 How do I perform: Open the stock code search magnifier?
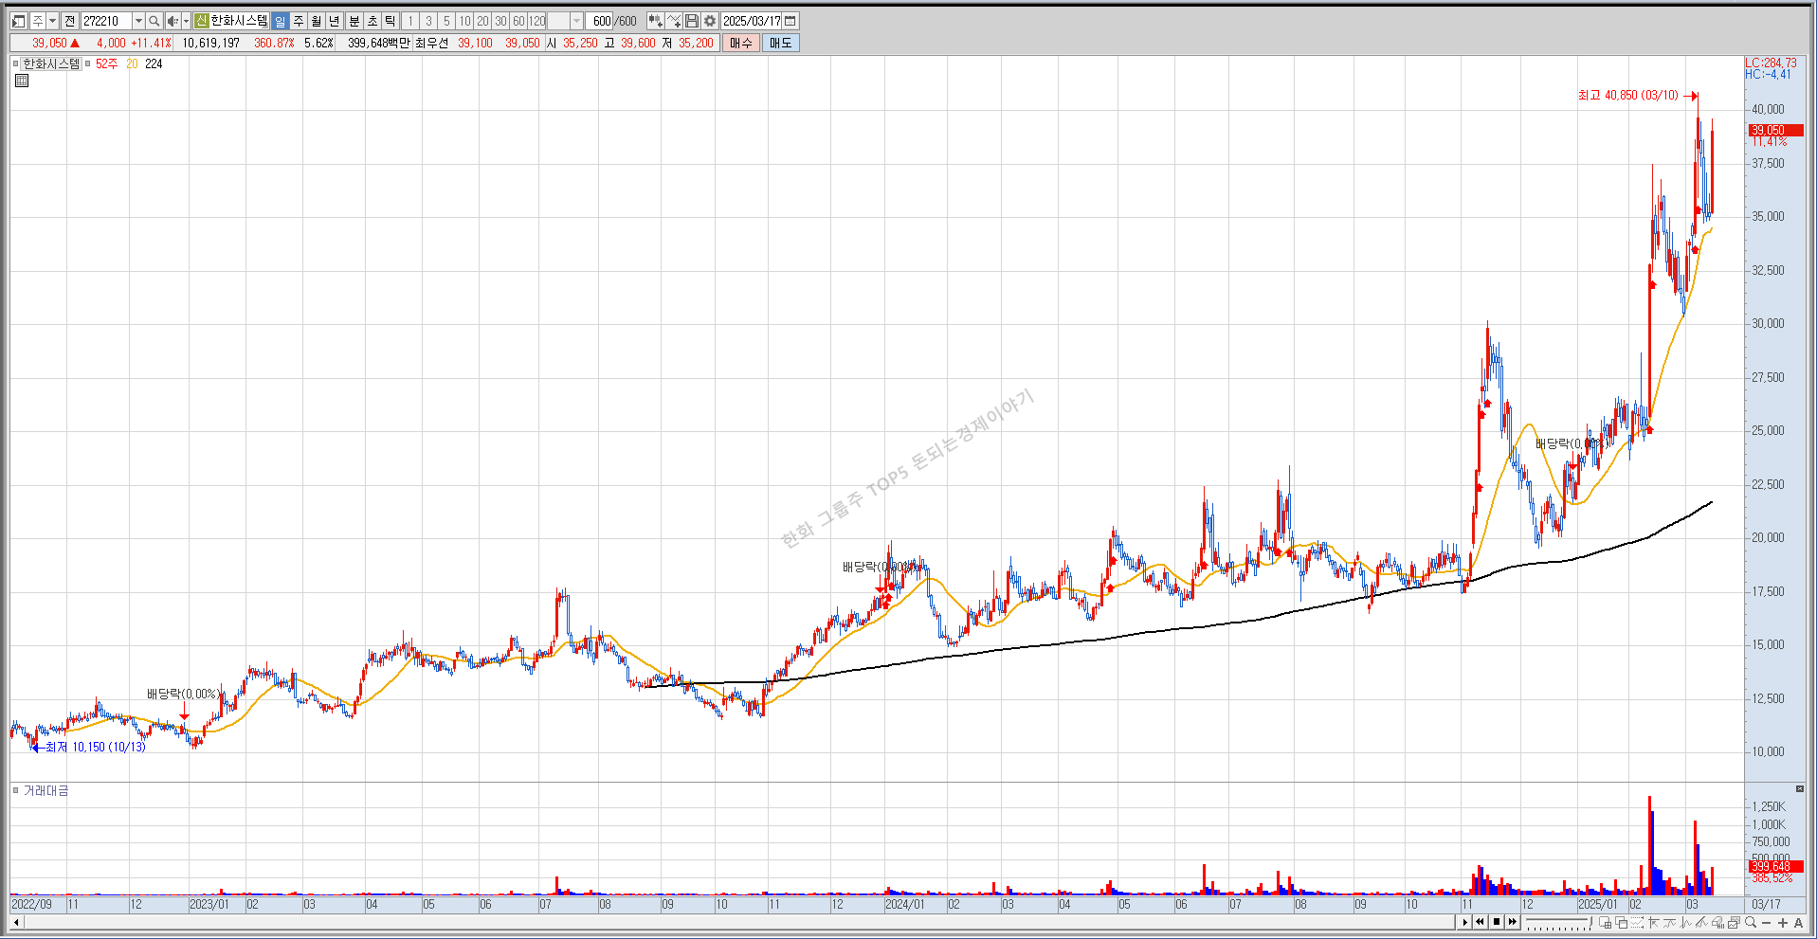tap(154, 21)
